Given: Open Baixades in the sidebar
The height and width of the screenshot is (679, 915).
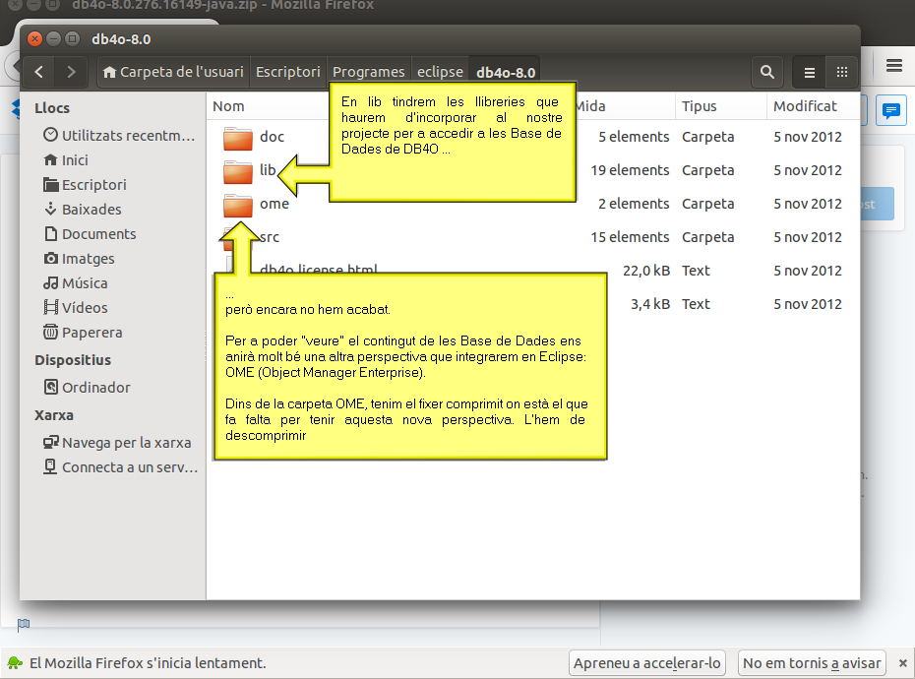Looking at the screenshot, I should [x=83, y=209].
